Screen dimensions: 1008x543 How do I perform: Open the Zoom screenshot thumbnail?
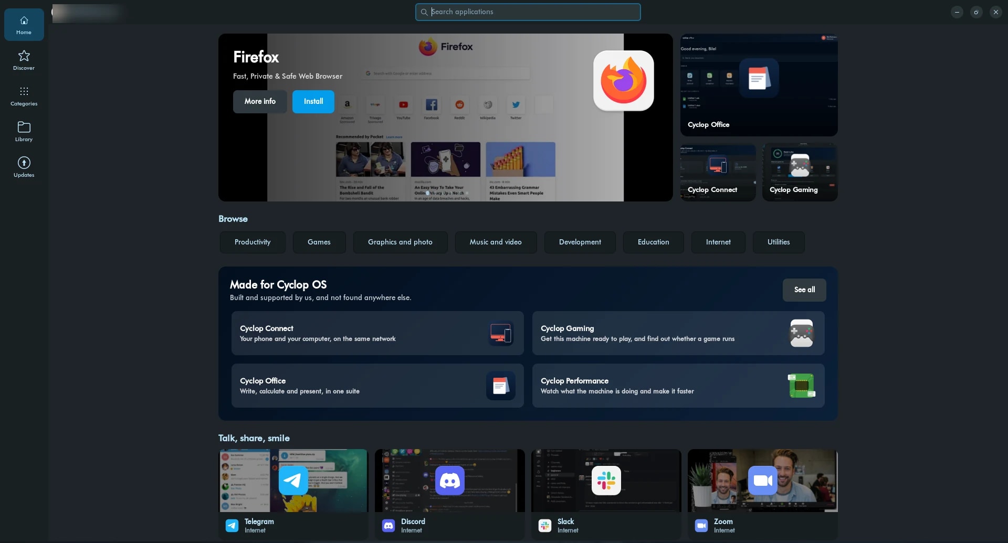point(763,480)
